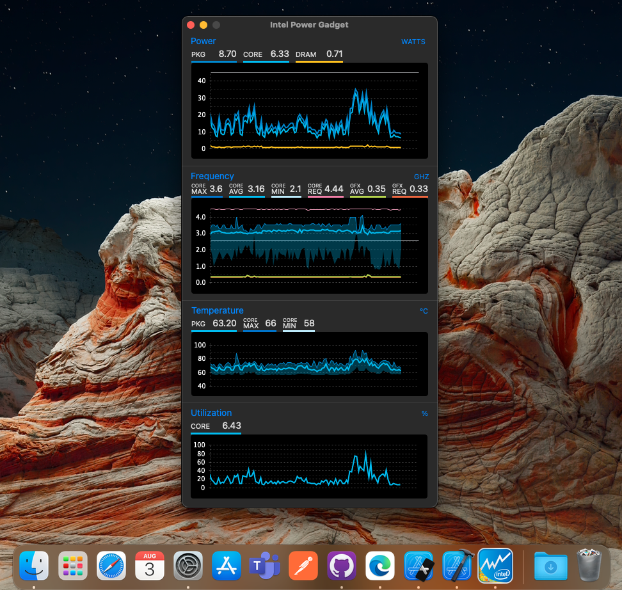
Task: Click the GHZ unit label
Action: [x=421, y=177]
